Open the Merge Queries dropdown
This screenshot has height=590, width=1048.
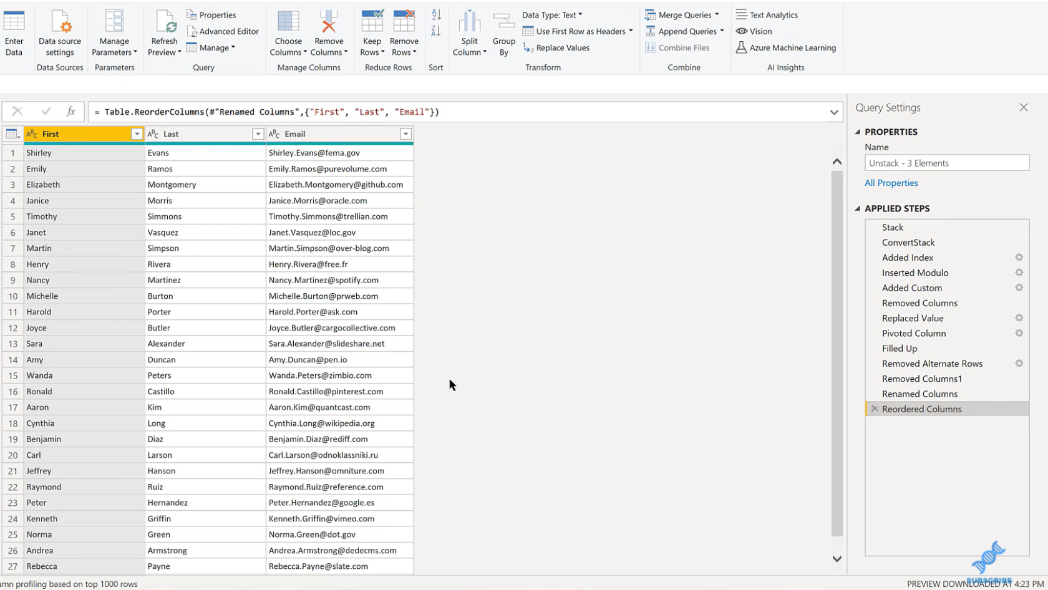pos(682,15)
